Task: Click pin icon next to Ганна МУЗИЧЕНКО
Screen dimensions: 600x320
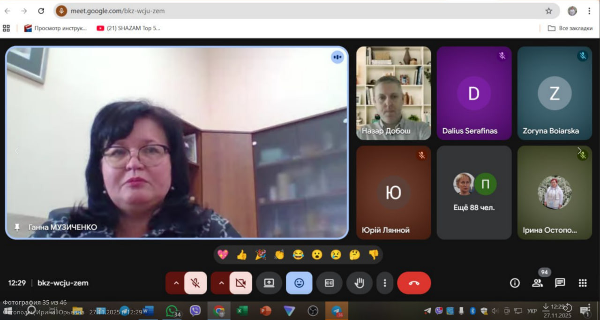Action: click(17, 228)
